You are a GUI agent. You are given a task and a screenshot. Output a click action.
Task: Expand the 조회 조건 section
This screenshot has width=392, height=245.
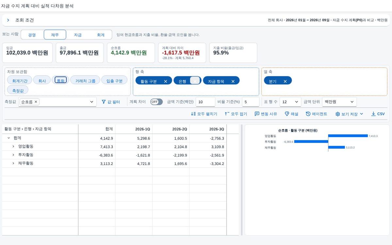(x=8, y=20)
